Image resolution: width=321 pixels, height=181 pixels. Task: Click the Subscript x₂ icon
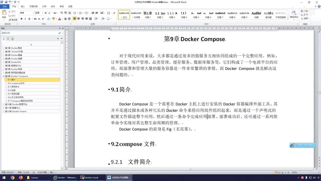[x=39, y=19]
